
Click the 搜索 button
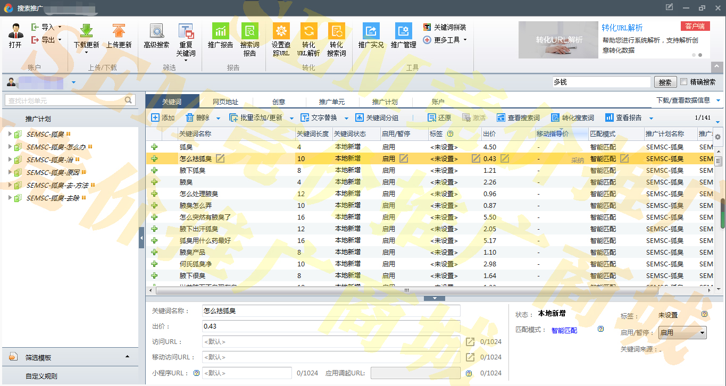coord(665,82)
